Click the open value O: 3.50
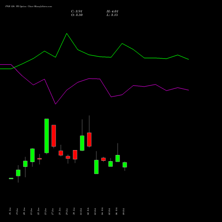The width and height of the screenshot is (222, 222). point(77,15)
